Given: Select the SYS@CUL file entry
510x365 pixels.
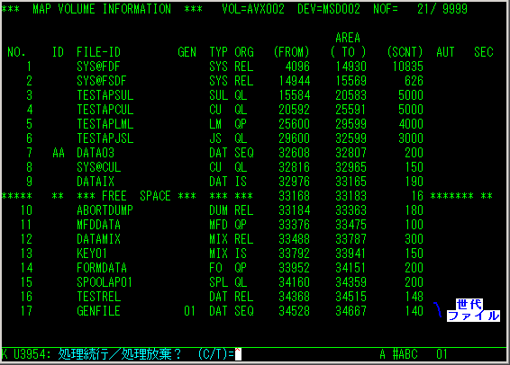Looking at the screenshot, I should pos(98,167).
